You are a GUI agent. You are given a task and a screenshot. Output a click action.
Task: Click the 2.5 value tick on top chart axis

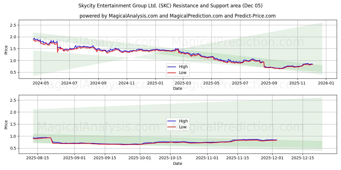click(13, 25)
